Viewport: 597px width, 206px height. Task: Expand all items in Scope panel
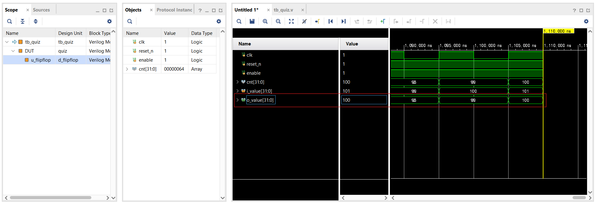(36, 21)
